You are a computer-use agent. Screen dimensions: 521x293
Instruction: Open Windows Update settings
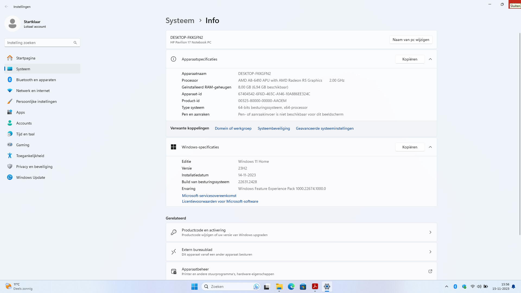click(x=42, y=177)
